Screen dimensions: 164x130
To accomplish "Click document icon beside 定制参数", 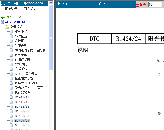I will 11,55.
